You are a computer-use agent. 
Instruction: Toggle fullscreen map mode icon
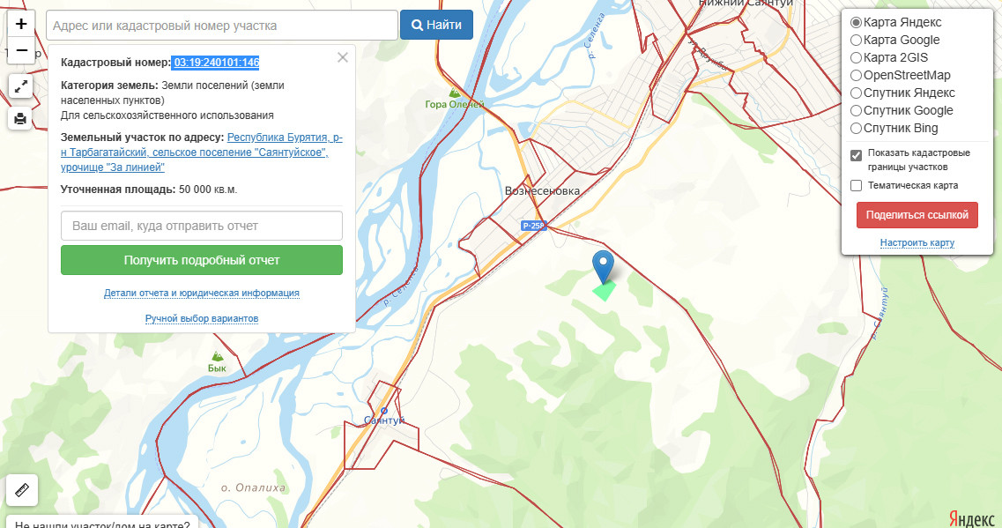[x=20, y=86]
